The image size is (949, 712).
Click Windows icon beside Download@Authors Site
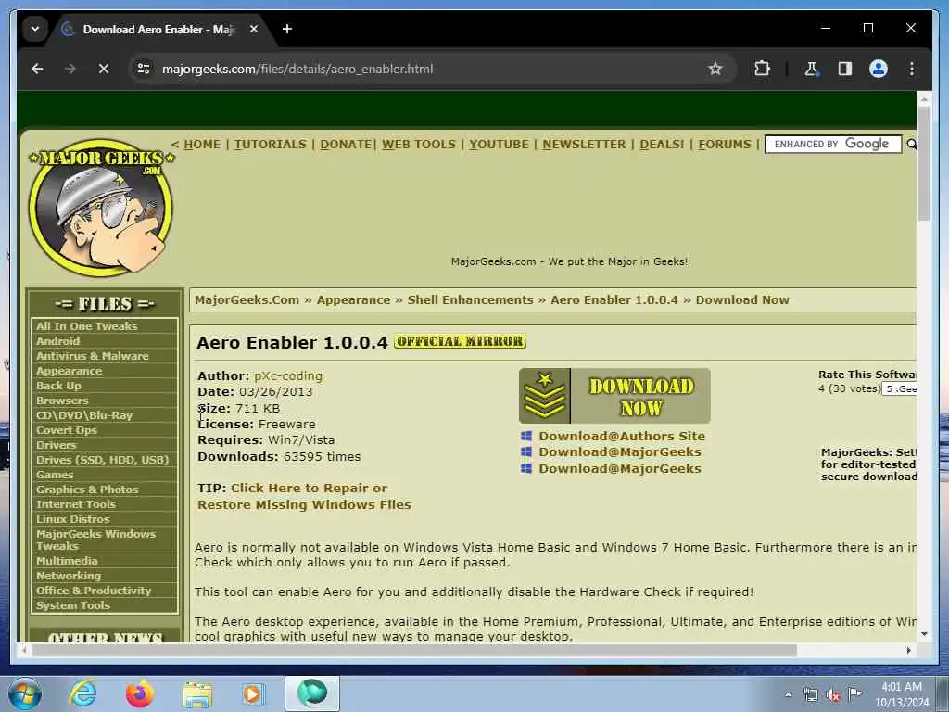pos(526,436)
